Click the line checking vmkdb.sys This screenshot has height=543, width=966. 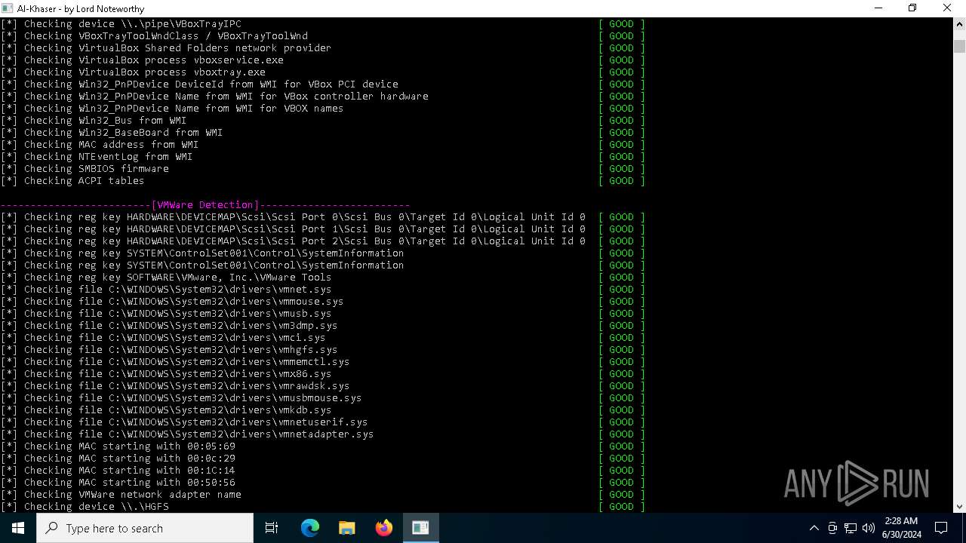pos(166,410)
